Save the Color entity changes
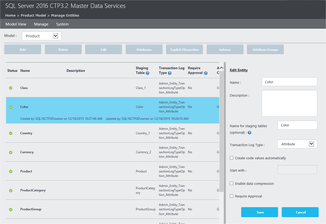Viewport: 326px width, 224px height. 260,212
